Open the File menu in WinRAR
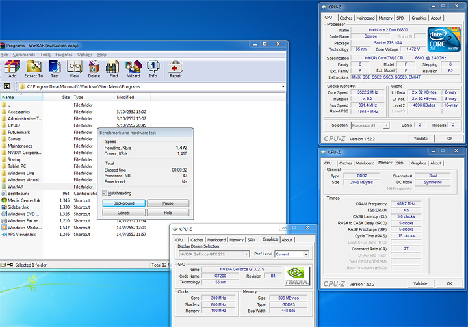 coord(5,55)
